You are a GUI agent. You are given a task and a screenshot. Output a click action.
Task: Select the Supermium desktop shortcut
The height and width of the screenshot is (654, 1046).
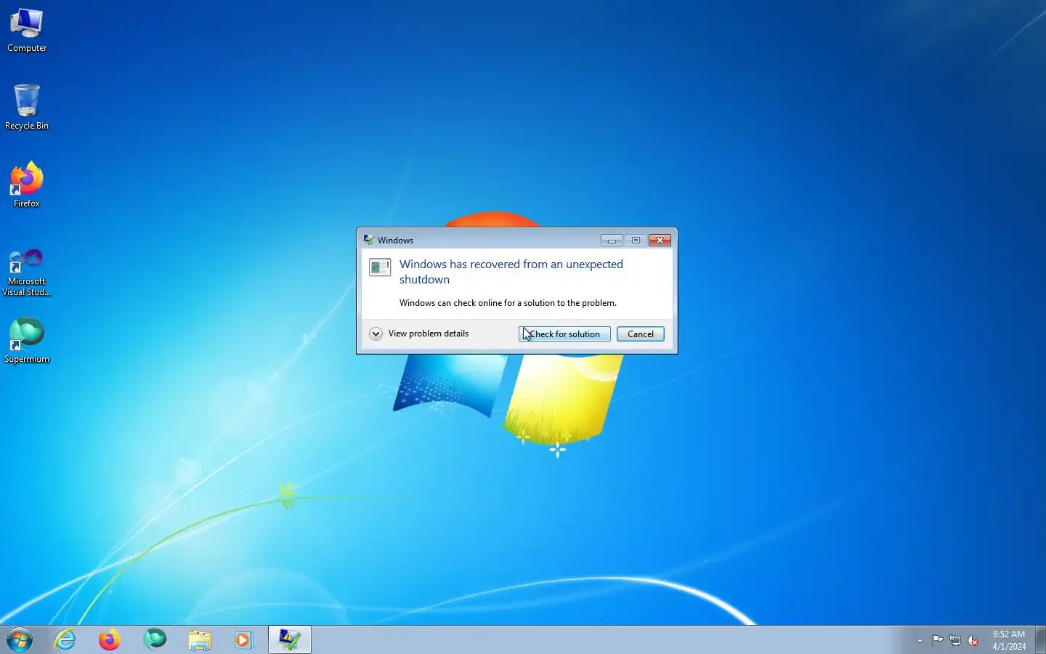(x=27, y=340)
